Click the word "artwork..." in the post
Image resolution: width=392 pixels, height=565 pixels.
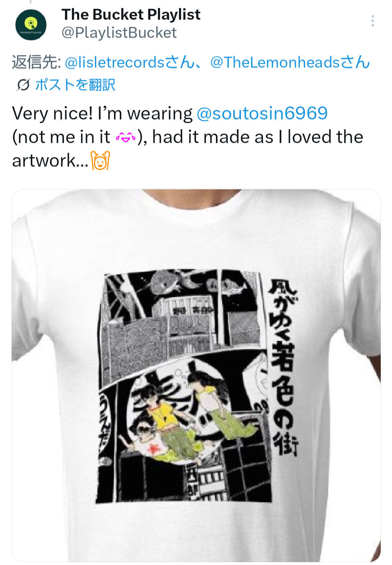[x=50, y=161]
